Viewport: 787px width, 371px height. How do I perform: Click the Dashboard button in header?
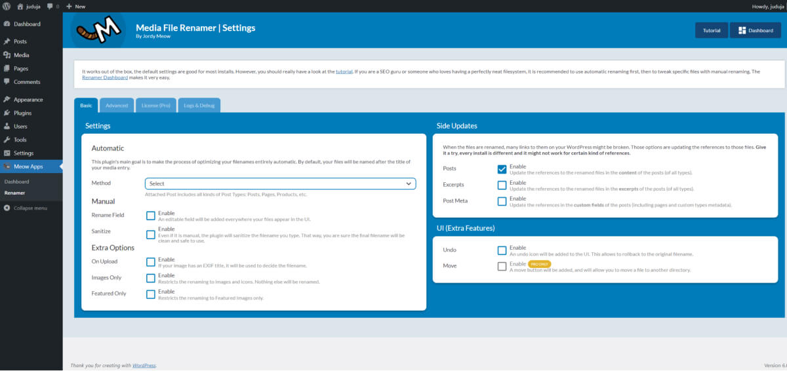click(x=756, y=30)
